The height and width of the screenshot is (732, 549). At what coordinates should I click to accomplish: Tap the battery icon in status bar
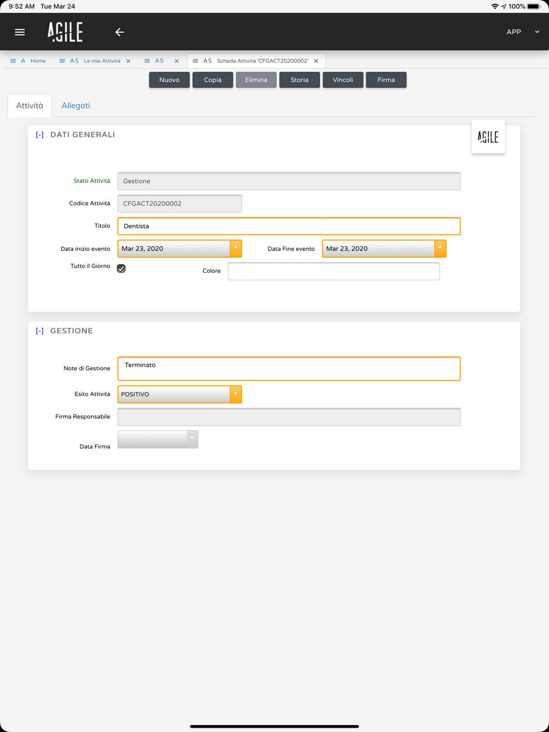click(x=534, y=6)
